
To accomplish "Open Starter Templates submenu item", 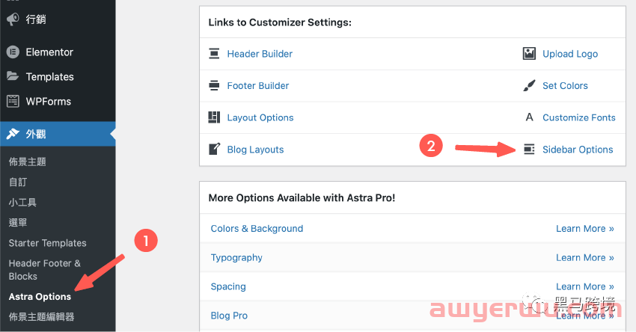I will [47, 243].
